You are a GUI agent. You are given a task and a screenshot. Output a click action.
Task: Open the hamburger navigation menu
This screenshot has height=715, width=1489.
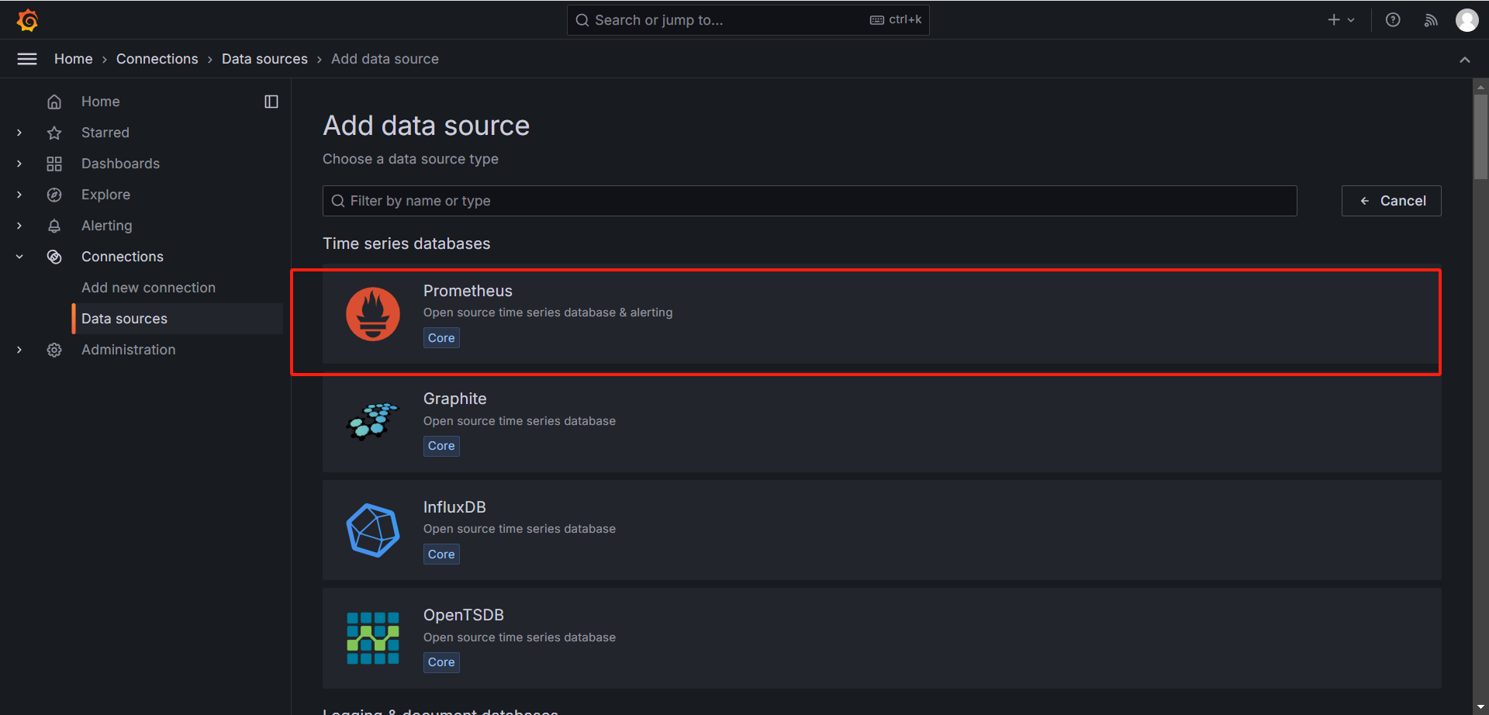[x=27, y=59]
